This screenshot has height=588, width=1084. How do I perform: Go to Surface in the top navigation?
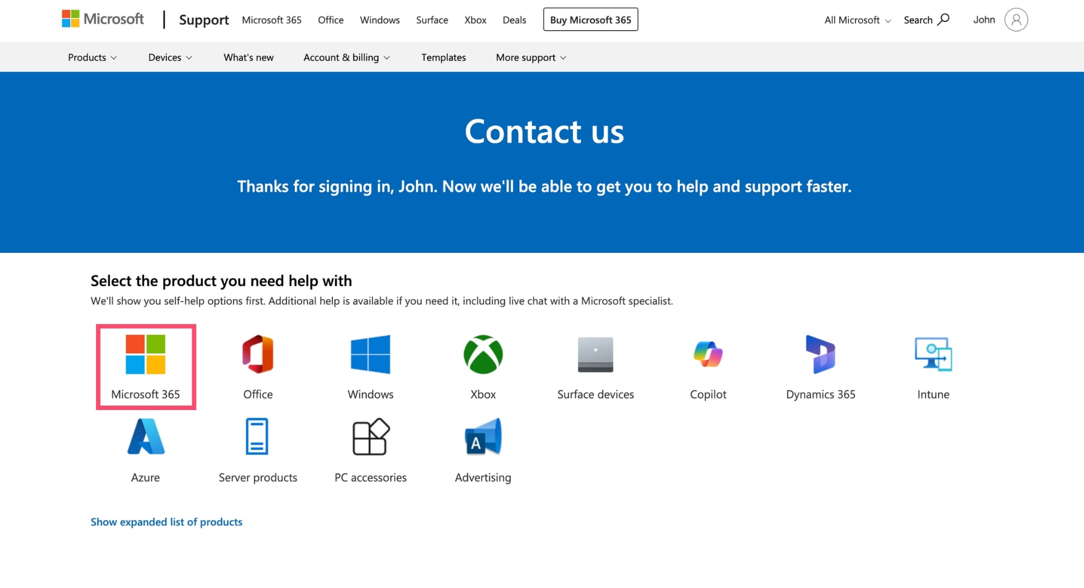coord(432,20)
